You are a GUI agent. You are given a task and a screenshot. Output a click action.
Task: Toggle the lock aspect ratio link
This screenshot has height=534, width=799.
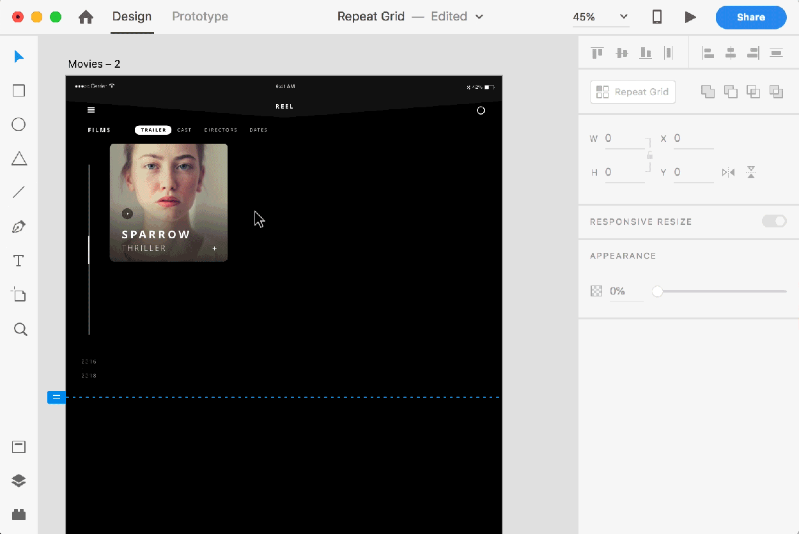click(x=649, y=155)
